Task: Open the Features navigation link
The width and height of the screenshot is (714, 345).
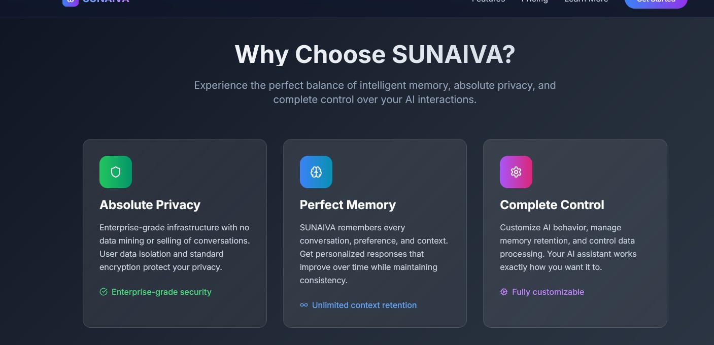Action: 488,2
